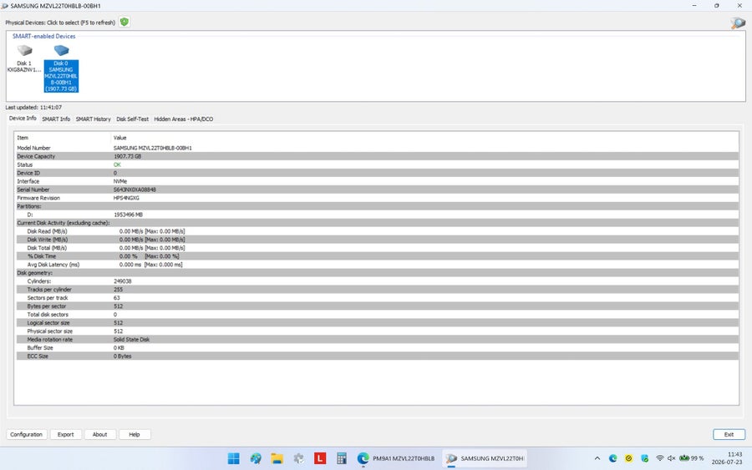Open the Windows Start menu

tap(234, 458)
